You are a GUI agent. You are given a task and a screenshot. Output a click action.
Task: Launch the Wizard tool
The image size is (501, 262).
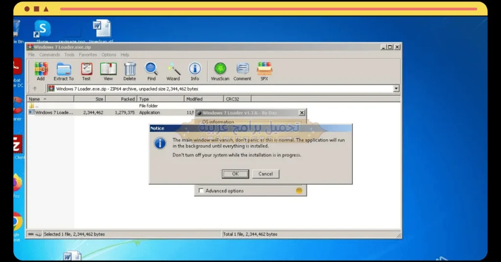click(173, 71)
